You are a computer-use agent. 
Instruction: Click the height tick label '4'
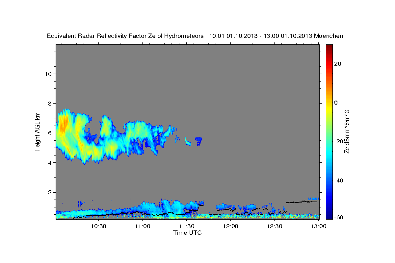click(49, 163)
